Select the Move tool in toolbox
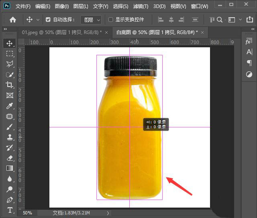 click(x=9, y=43)
